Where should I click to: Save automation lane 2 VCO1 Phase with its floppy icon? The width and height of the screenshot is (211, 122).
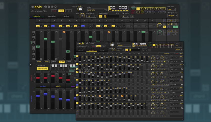click(x=182, y=69)
